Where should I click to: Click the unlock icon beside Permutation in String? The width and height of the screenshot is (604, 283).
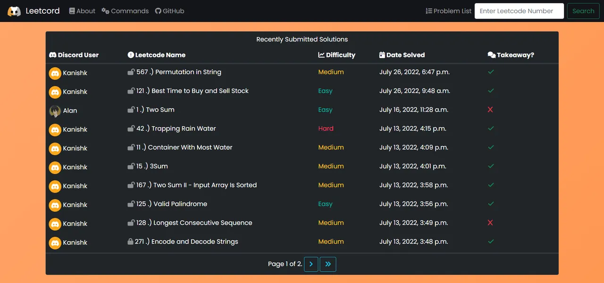pos(131,72)
